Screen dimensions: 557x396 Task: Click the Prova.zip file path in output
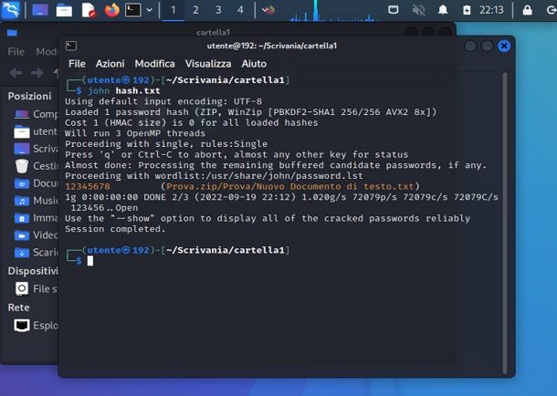[289, 186]
